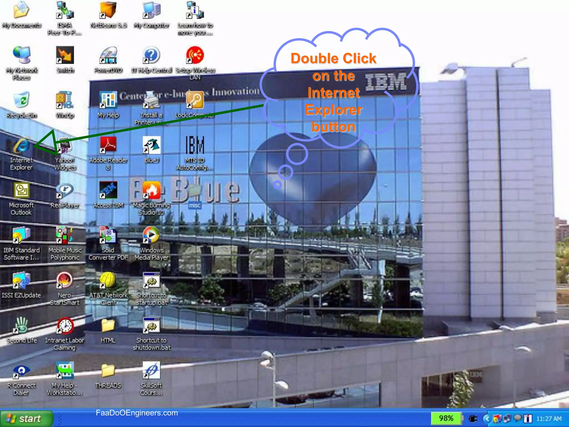Launch Windows Media Player shortcut
The image size is (569, 427).
pyautogui.click(x=151, y=235)
